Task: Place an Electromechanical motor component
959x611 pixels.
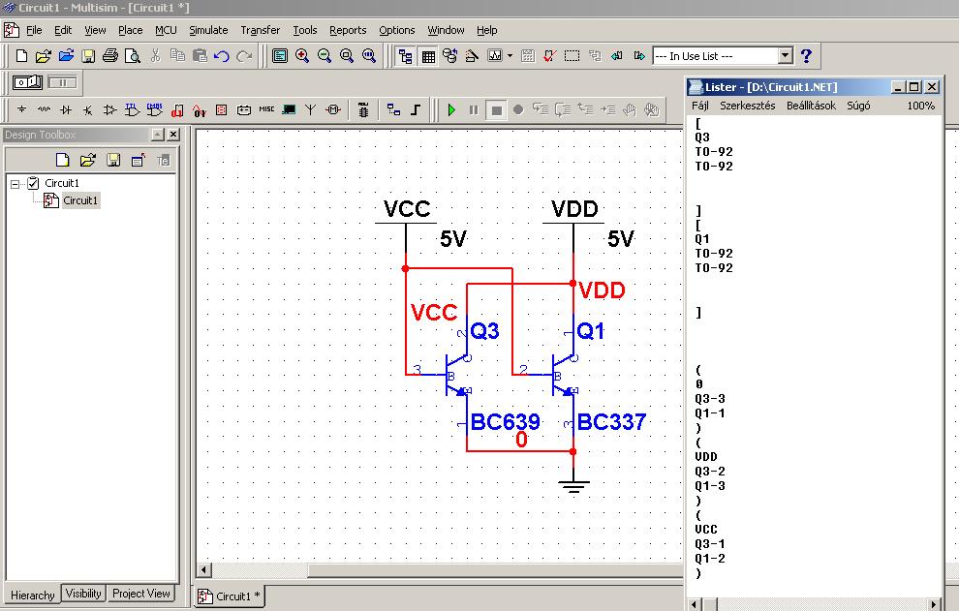Action: point(333,110)
